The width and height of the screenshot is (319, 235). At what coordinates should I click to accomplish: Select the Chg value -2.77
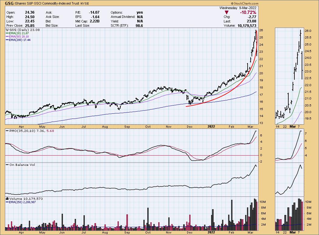pos(252,17)
